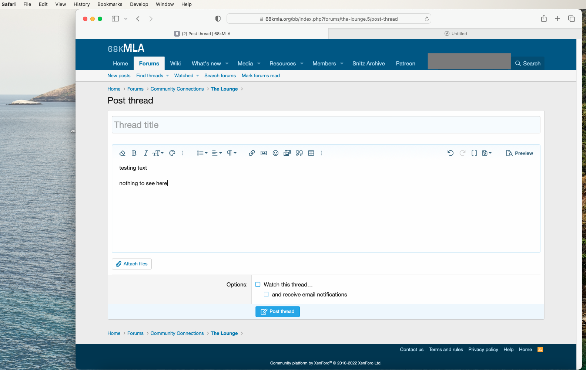Open the Wiki navigation tab
The image size is (586, 370).
[175, 64]
